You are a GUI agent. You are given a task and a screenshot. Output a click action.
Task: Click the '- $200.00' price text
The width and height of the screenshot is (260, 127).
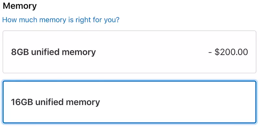coord(228,52)
